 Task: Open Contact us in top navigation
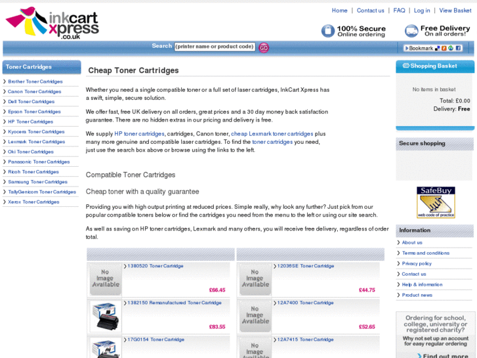pos(370,11)
